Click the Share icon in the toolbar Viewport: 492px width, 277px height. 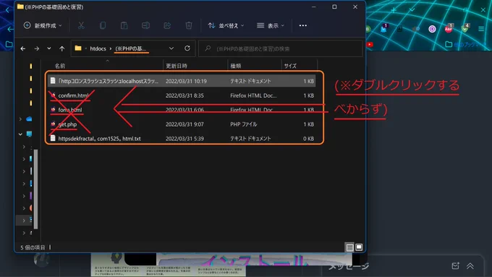167,25
